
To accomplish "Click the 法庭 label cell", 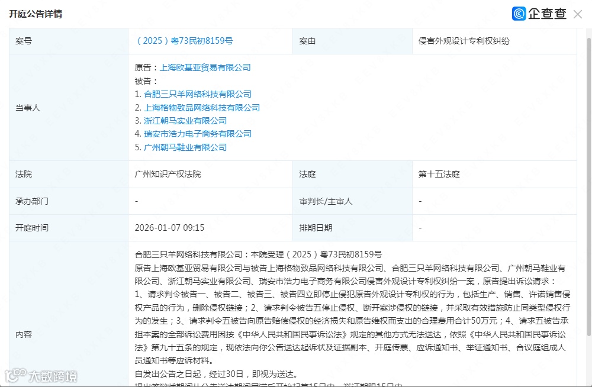I will pyautogui.click(x=352, y=175).
